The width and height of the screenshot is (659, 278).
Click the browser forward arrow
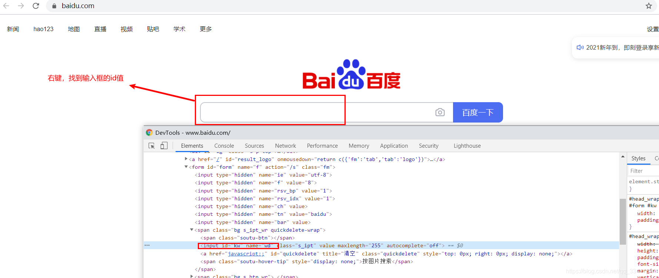point(21,6)
